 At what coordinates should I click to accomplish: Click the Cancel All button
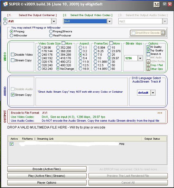pyautogui.click(x=128, y=183)
